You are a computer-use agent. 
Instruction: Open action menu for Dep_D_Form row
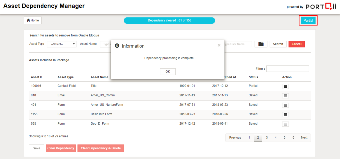pyautogui.click(x=285, y=124)
